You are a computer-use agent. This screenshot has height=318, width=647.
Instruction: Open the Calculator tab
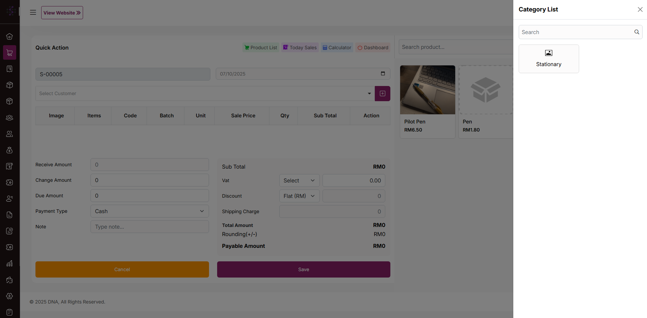[x=337, y=48]
